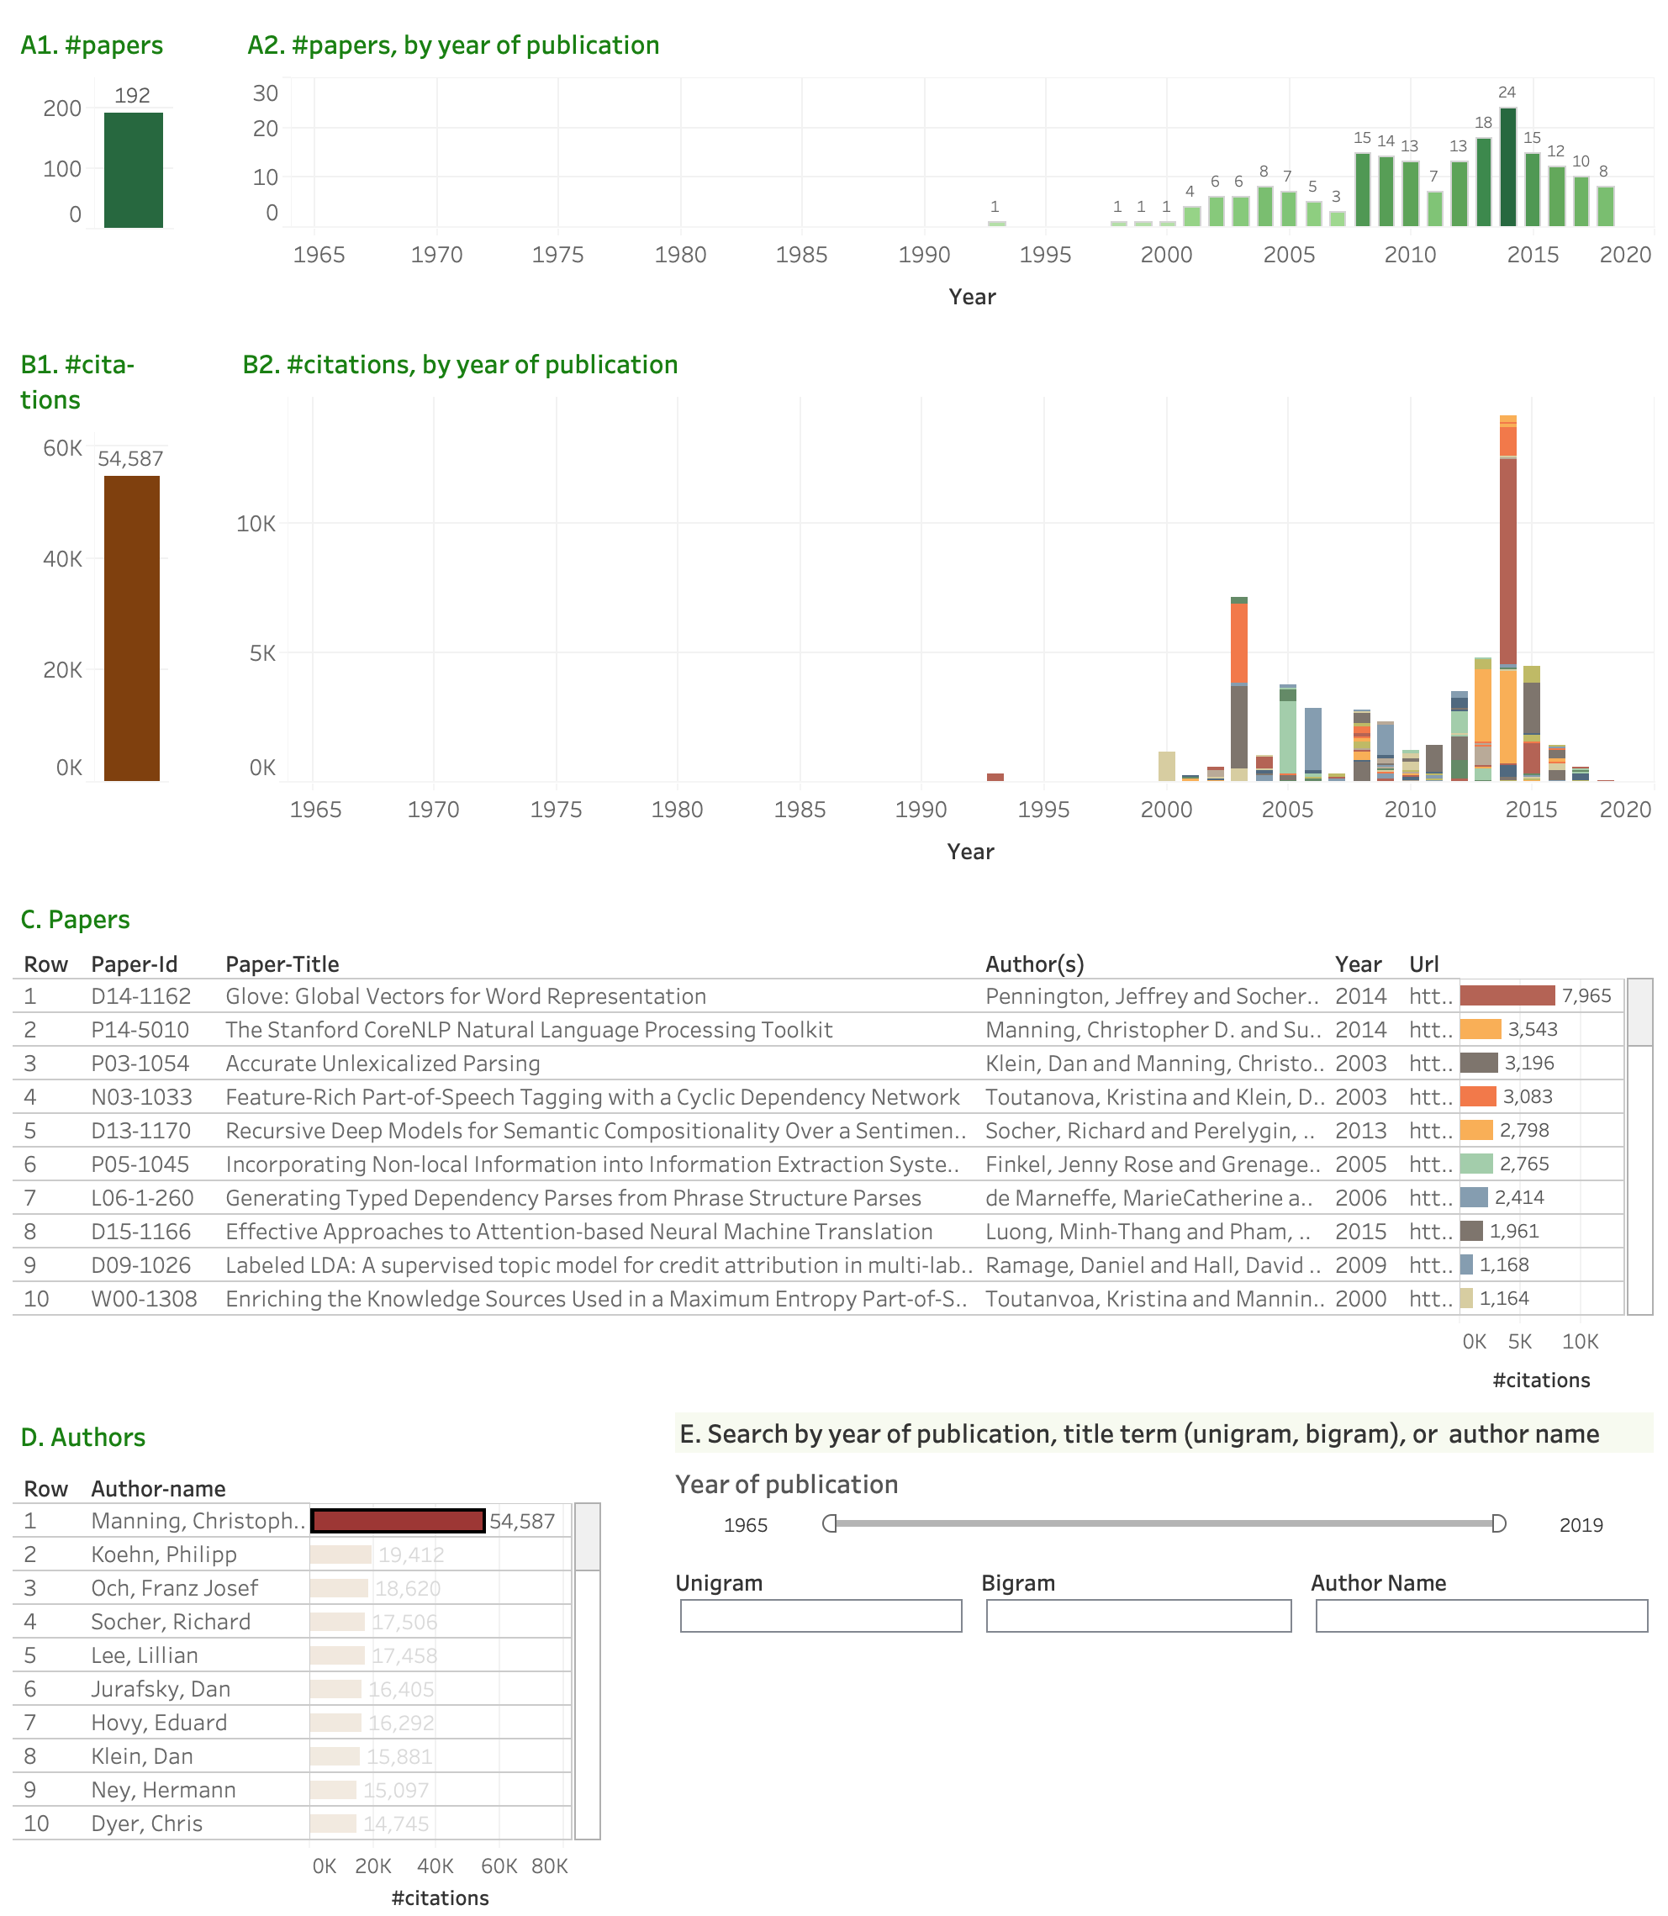The height and width of the screenshot is (1916, 1668).
Task: Click the green 192 total papers bar
Action: click(133, 171)
